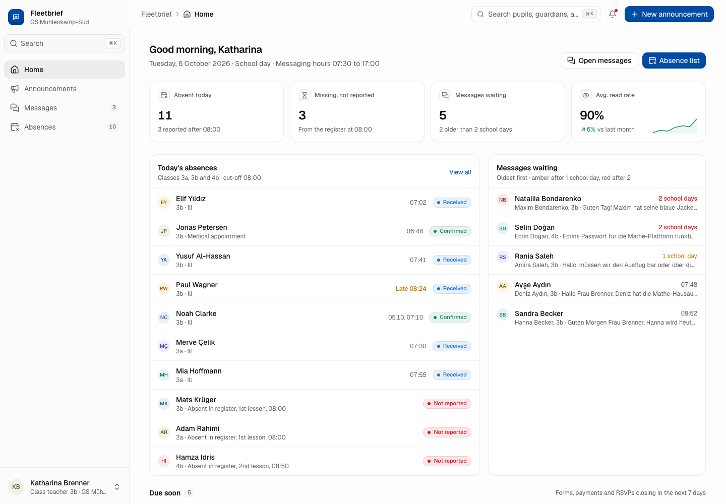
Task: Click the Fleetbrief breadcrumb link
Action: point(156,14)
